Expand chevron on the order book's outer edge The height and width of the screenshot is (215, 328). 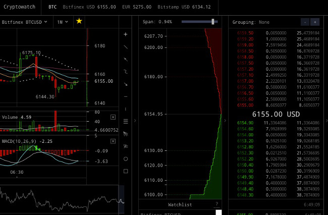[327, 121]
